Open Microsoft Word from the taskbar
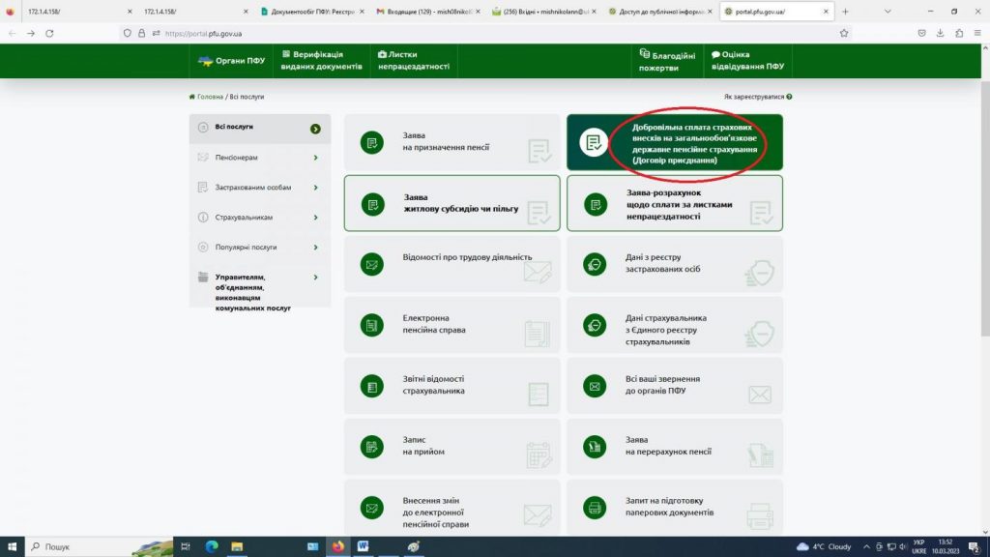The image size is (990, 557). point(364,546)
